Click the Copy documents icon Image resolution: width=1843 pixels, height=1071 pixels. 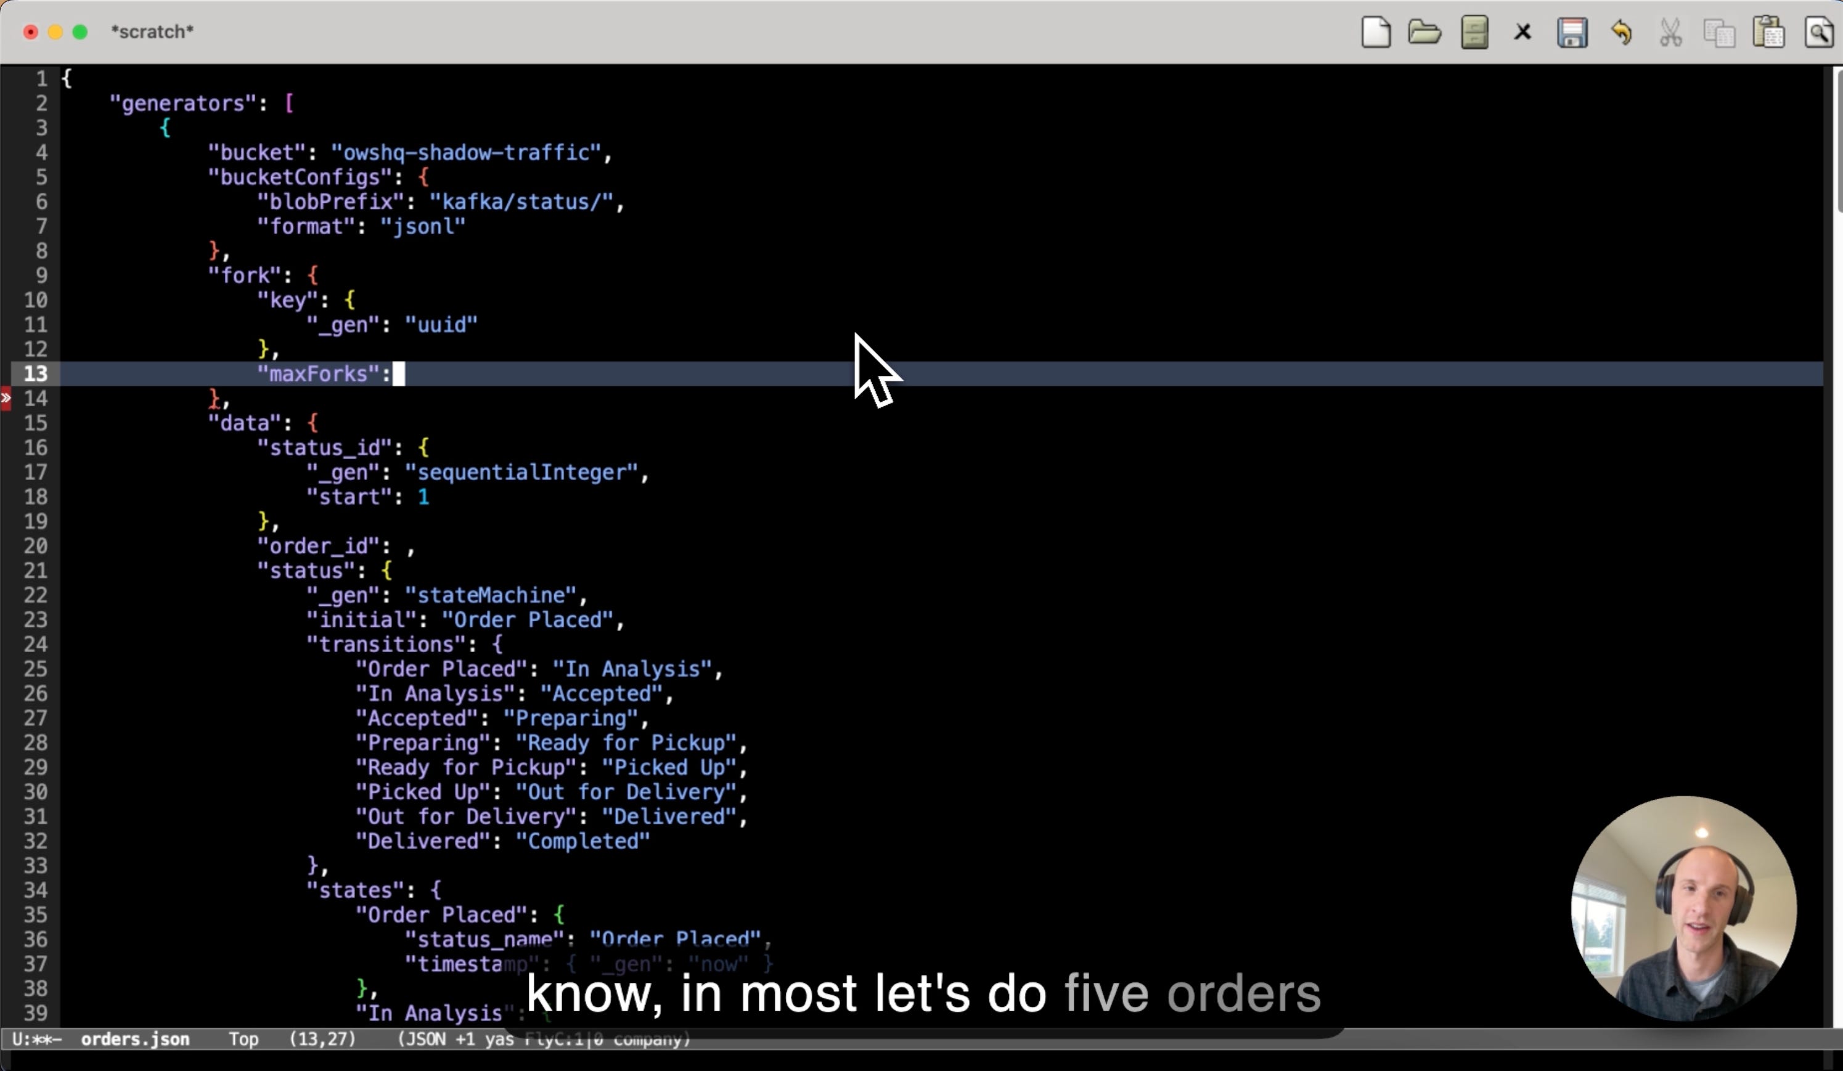[x=1718, y=32]
